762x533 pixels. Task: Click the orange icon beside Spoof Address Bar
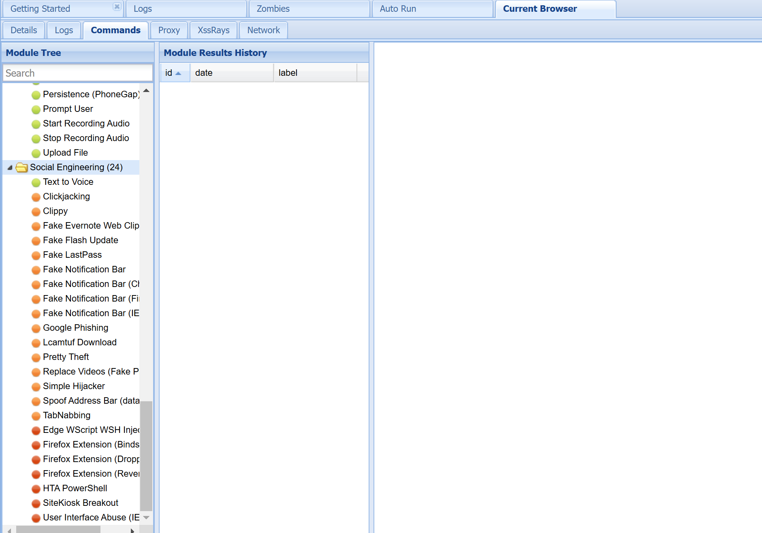(x=36, y=401)
